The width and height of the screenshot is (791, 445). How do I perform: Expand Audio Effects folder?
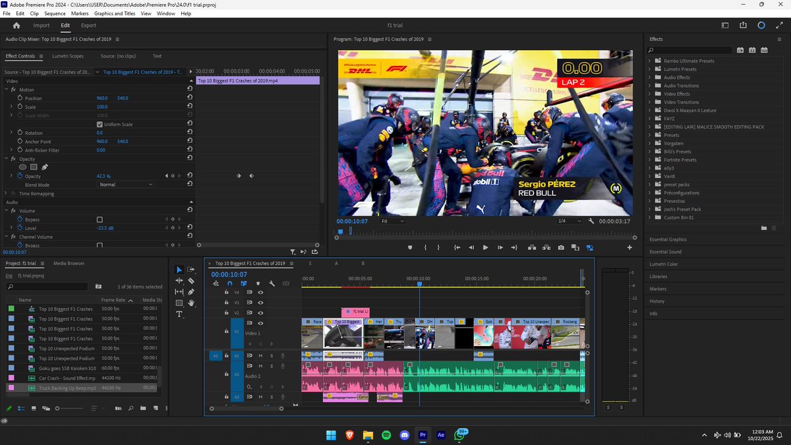[649, 77]
